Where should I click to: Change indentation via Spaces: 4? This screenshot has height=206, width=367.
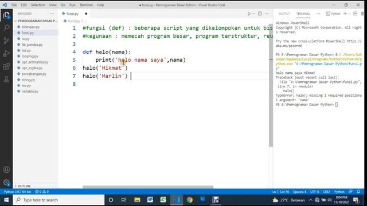299,192
